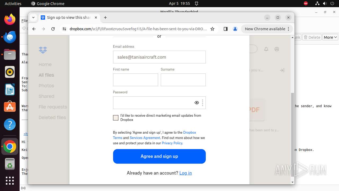The height and width of the screenshot is (191, 339).
Task: Collapse the Dropbox right panel arrow
Action: [282, 70]
